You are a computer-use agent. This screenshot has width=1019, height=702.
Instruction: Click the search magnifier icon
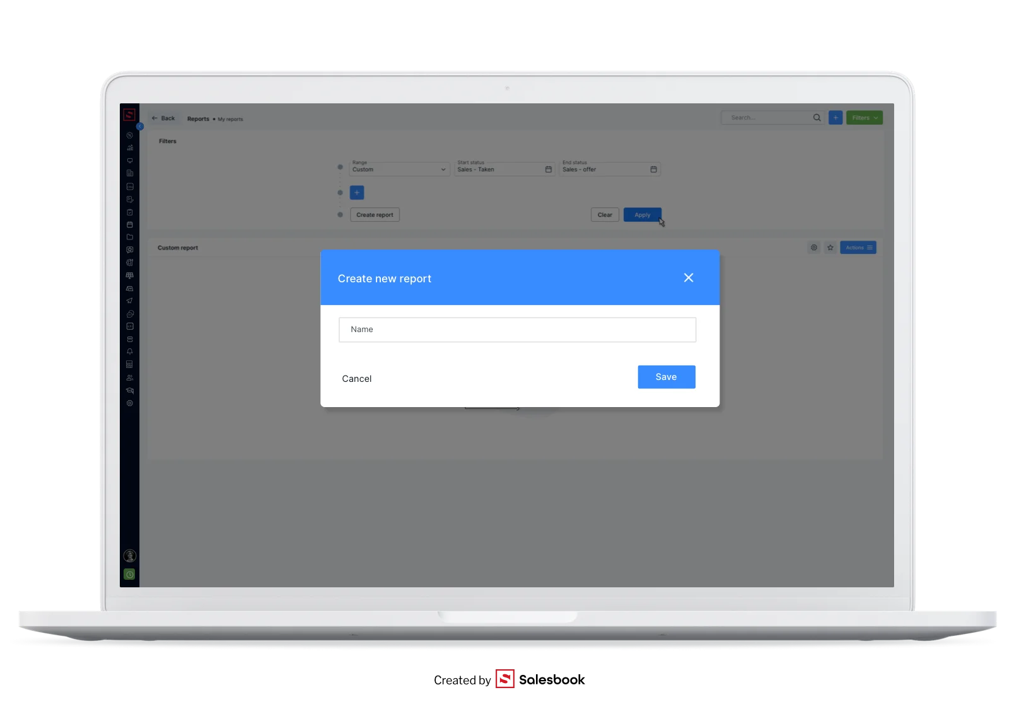[x=817, y=118]
